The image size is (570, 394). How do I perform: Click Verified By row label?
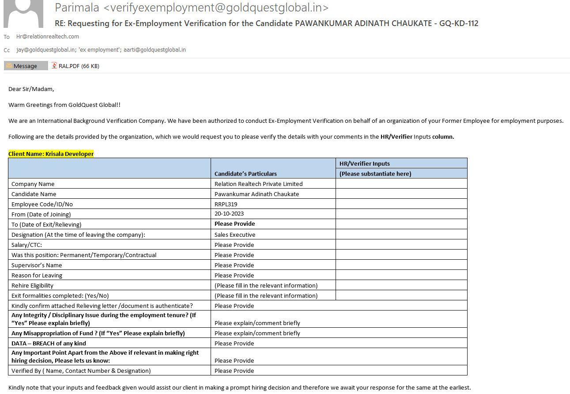tap(81, 371)
